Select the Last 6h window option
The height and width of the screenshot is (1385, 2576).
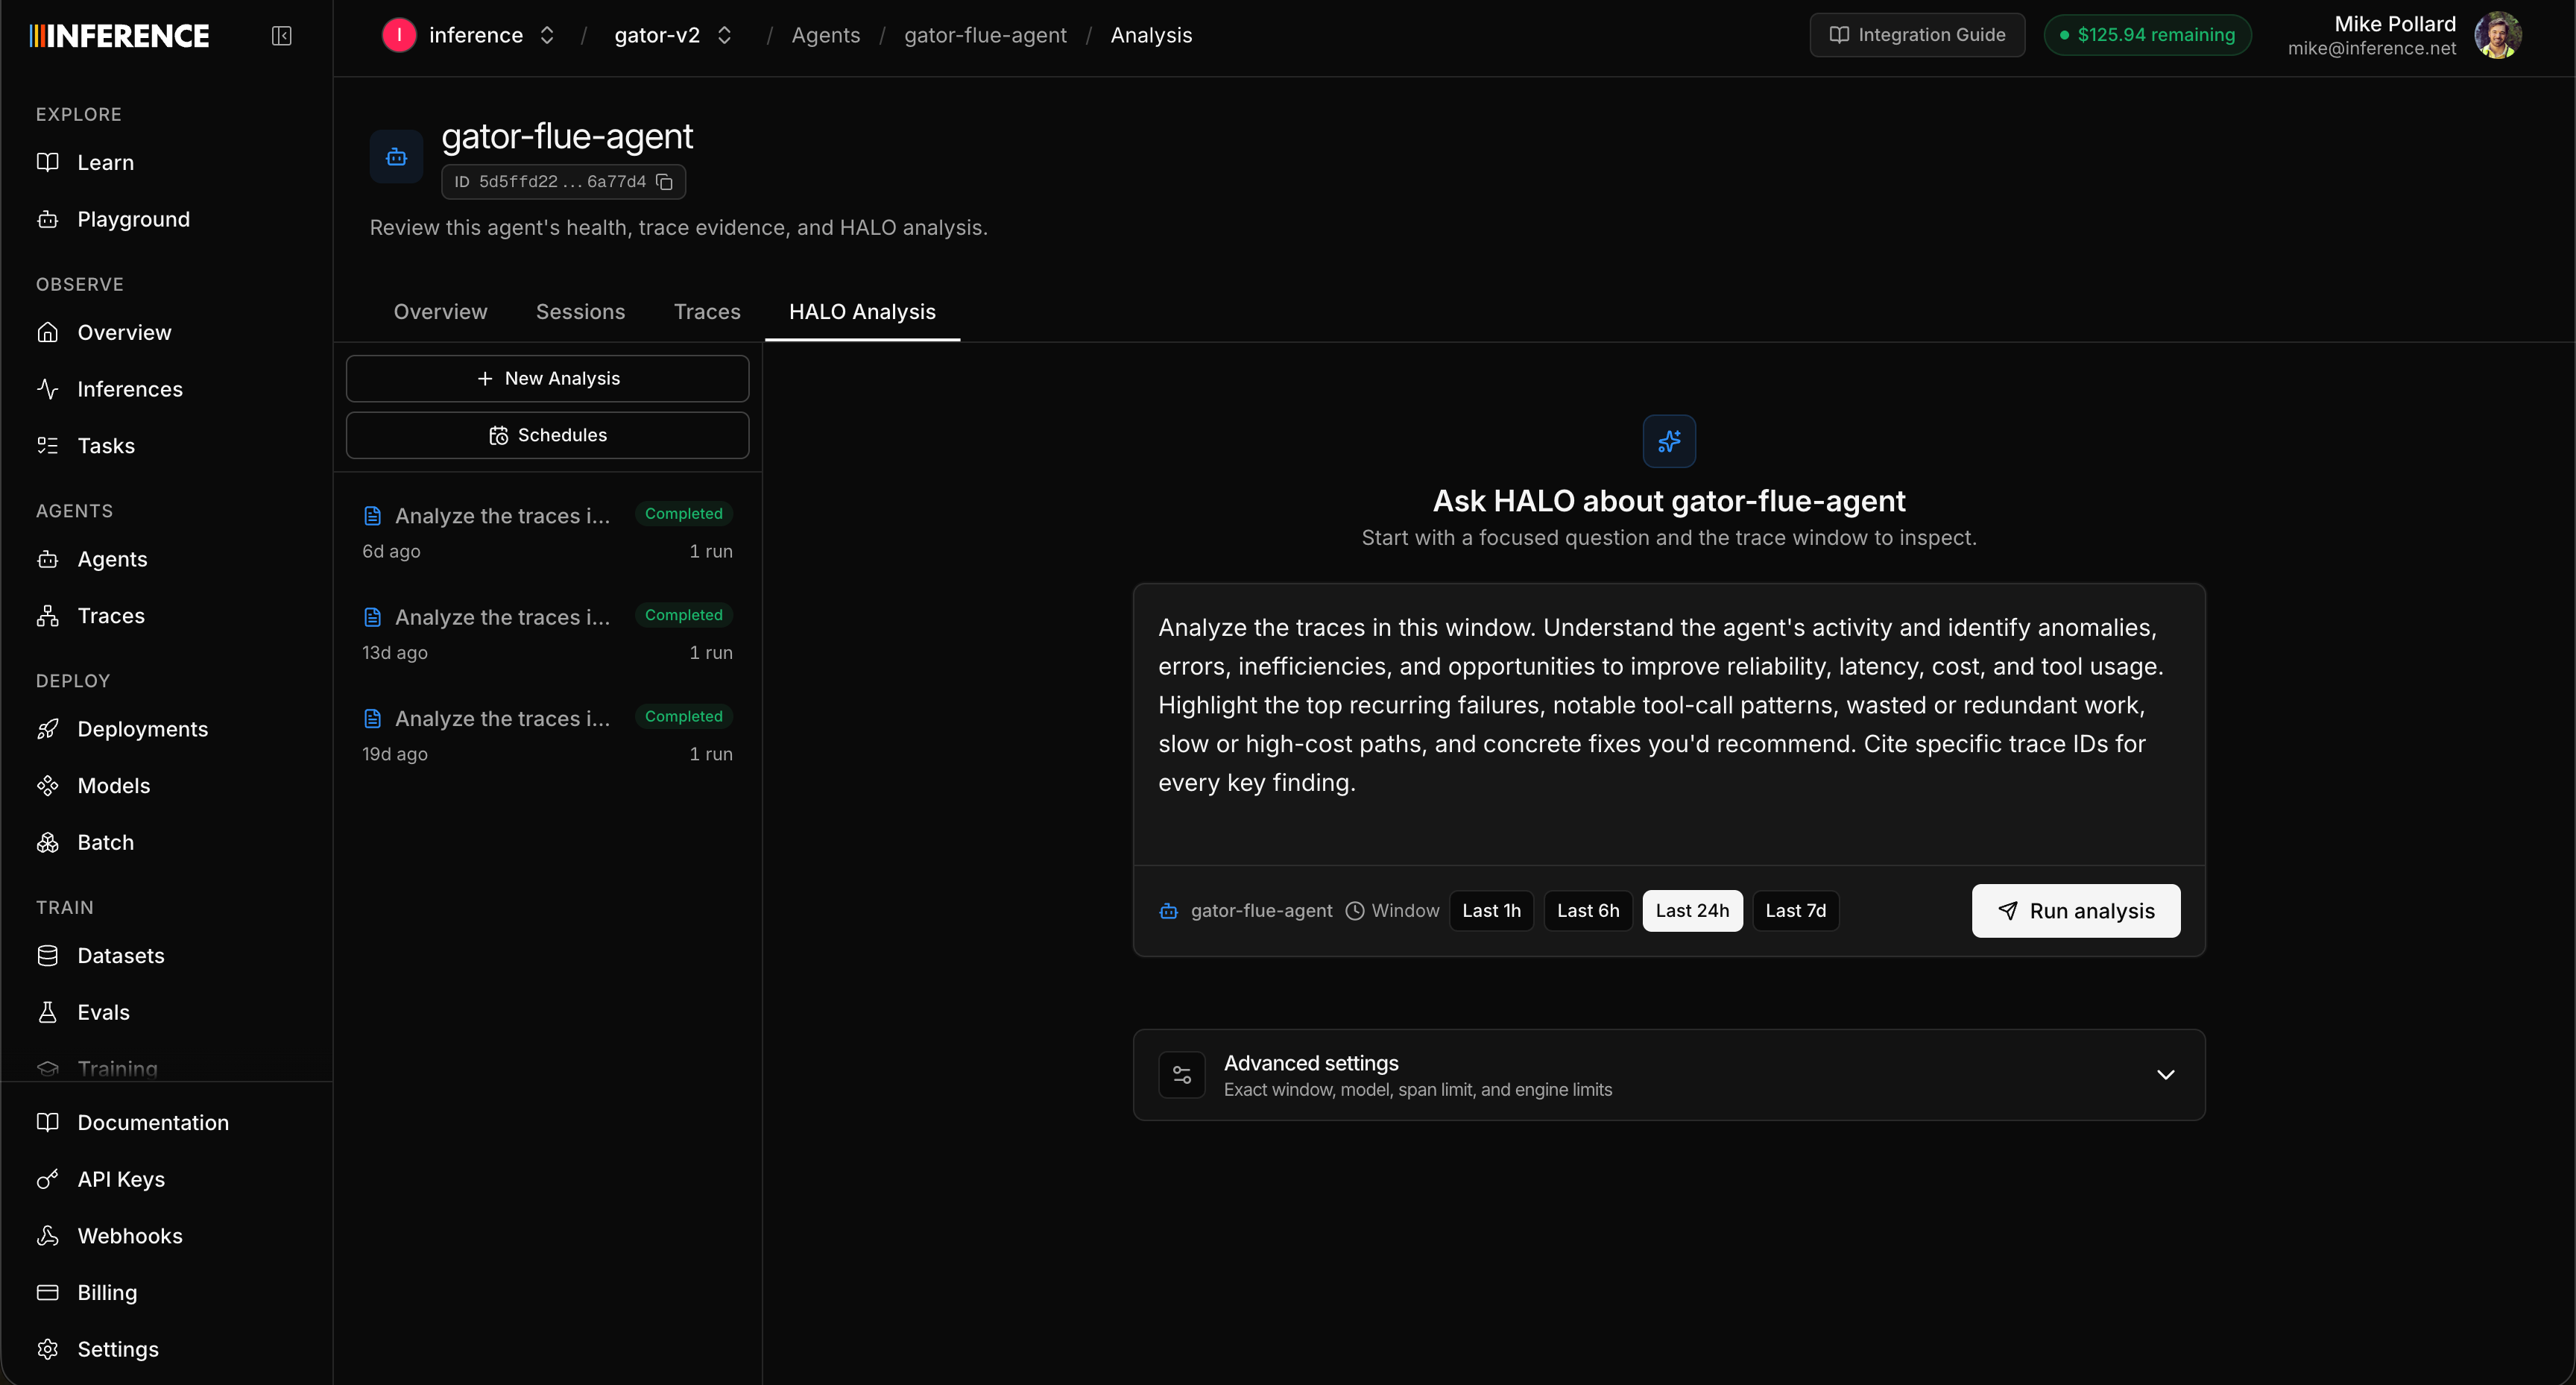click(1588, 911)
